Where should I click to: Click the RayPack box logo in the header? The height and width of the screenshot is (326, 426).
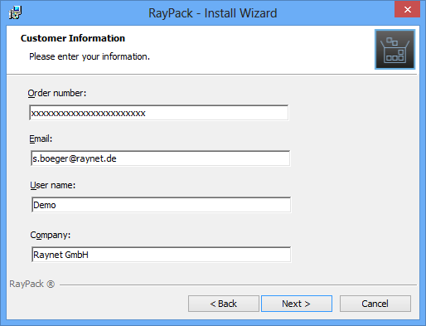coord(395,50)
